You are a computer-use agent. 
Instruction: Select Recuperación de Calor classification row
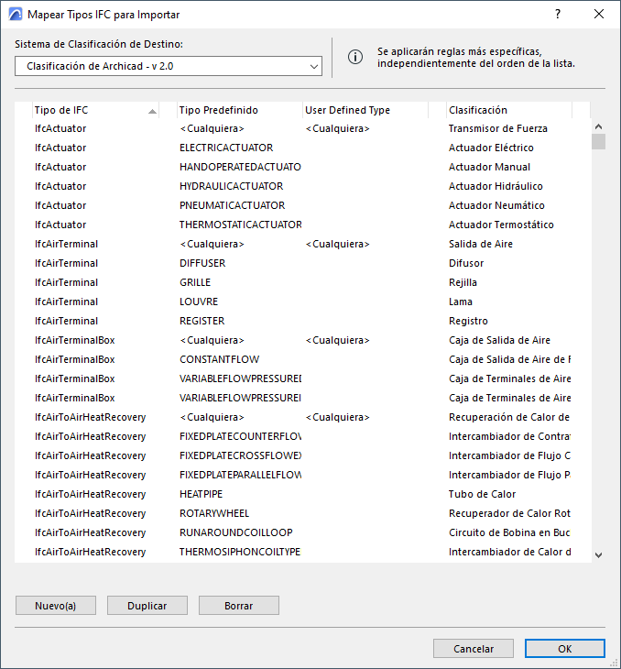tap(303, 417)
